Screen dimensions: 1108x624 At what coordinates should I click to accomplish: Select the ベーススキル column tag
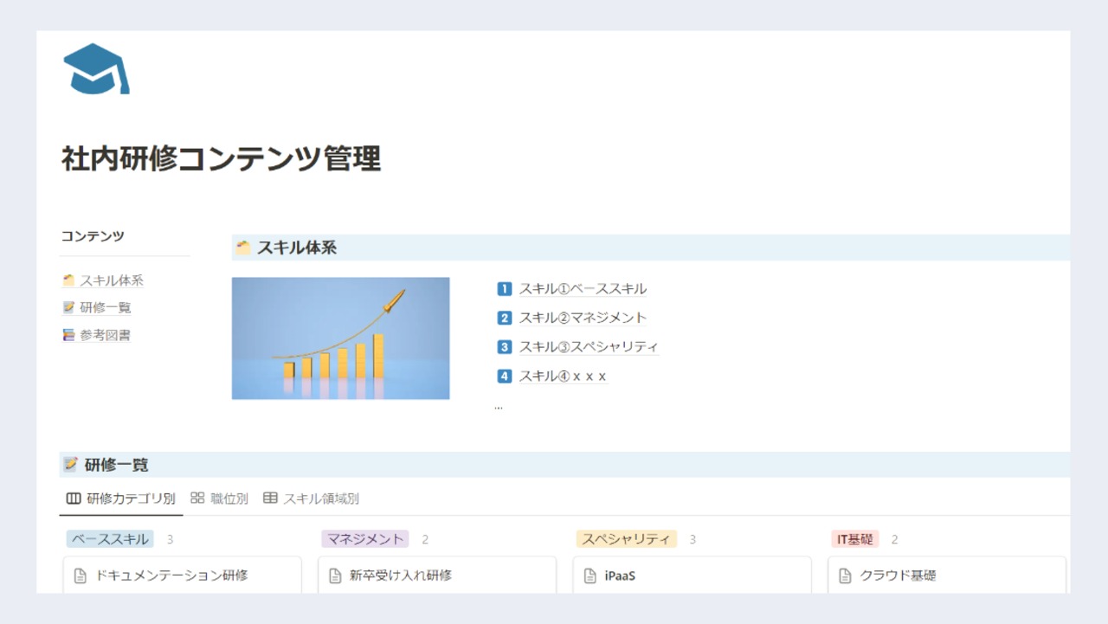point(110,539)
